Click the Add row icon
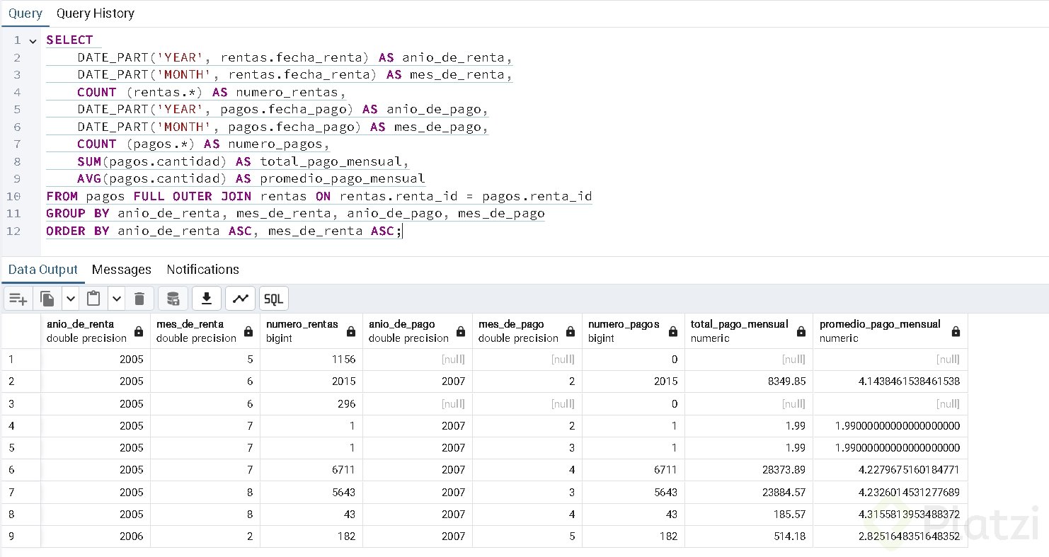The image size is (1049, 557). coord(18,299)
